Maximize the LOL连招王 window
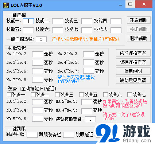The width and height of the screenshot is (155, 144). (130, 4)
